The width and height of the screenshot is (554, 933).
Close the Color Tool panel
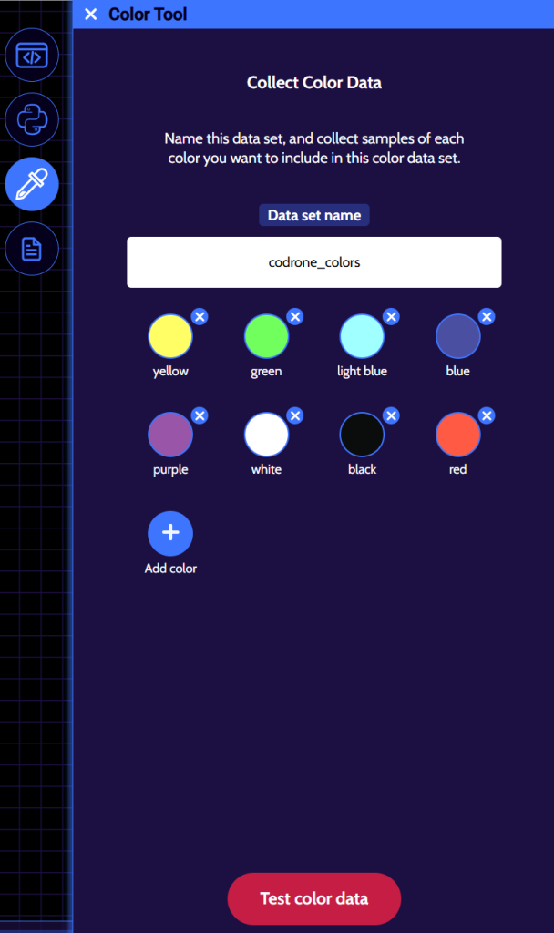click(90, 15)
